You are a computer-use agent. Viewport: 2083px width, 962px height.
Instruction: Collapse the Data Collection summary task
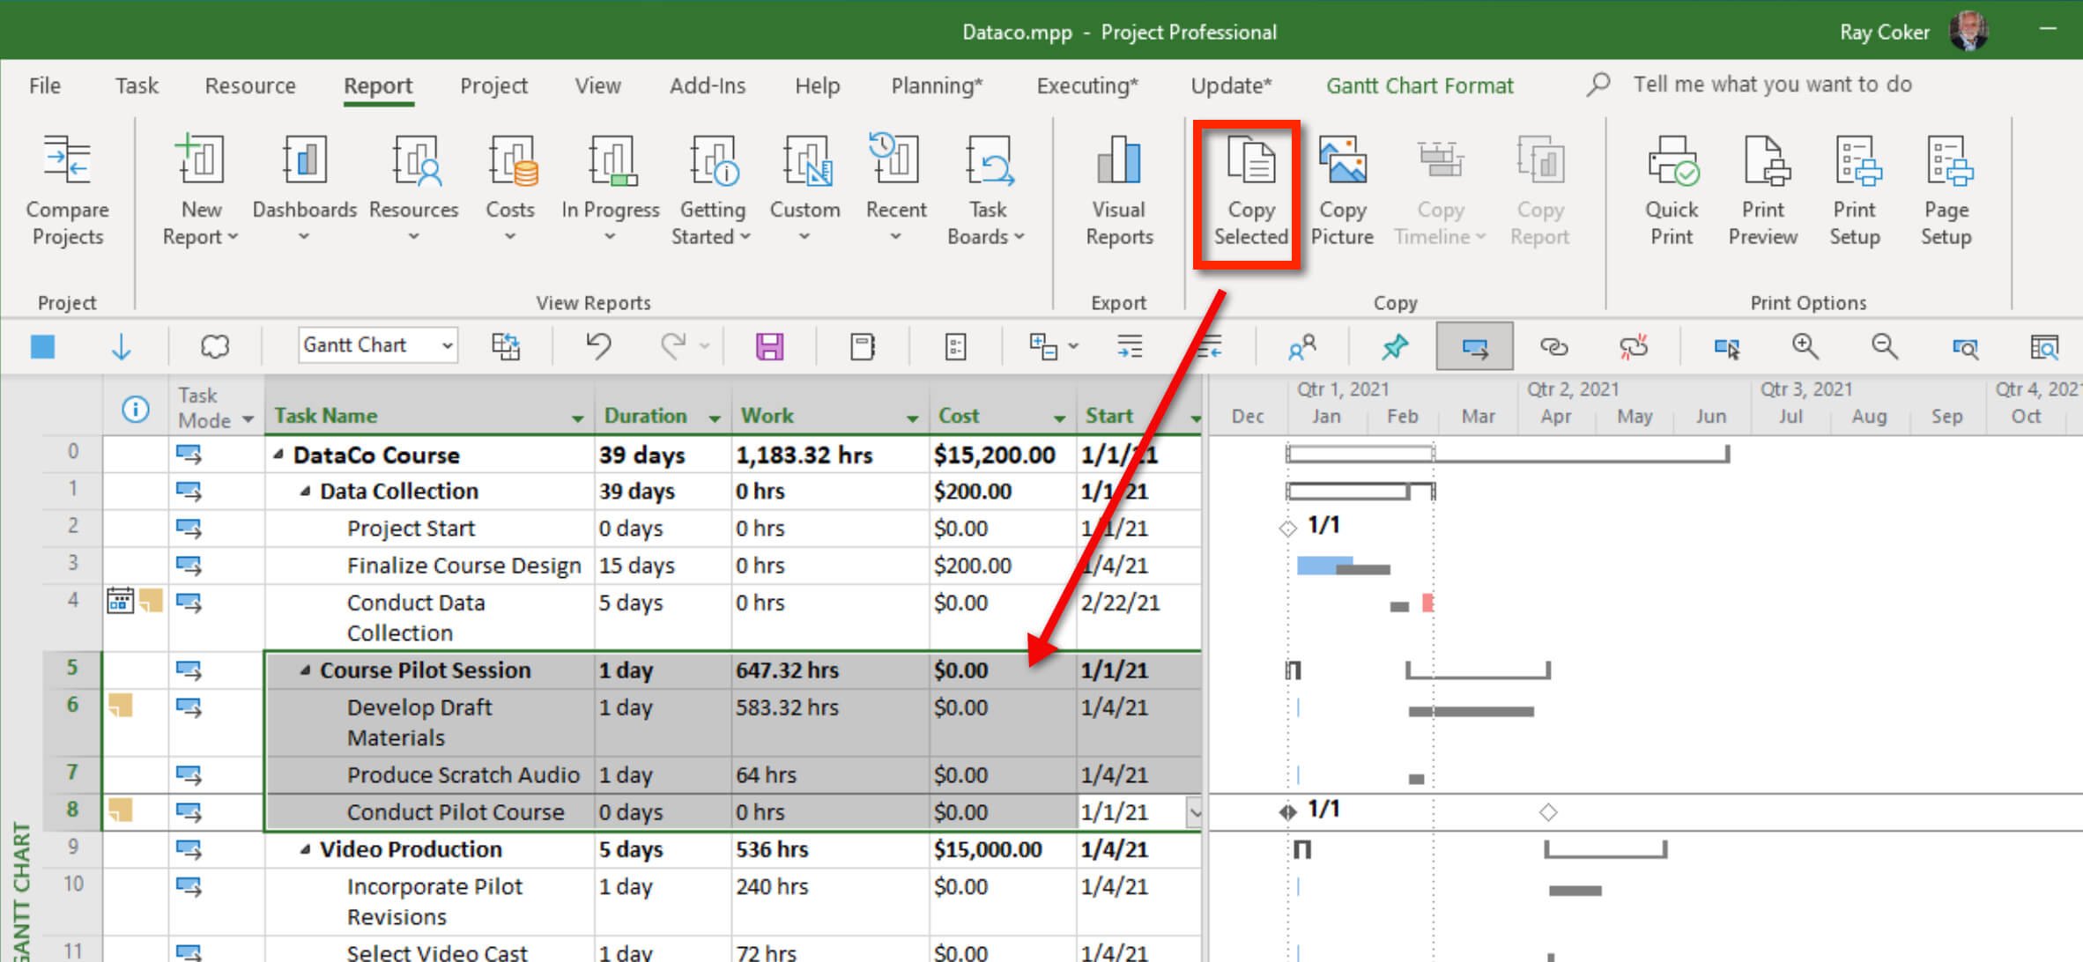click(x=305, y=492)
